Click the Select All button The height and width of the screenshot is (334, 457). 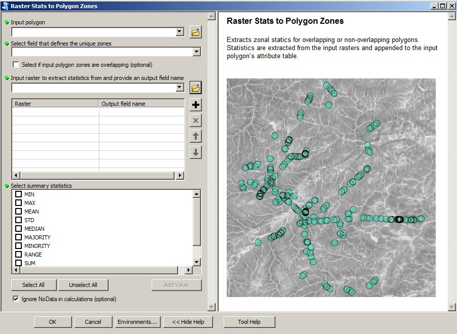[x=33, y=285]
